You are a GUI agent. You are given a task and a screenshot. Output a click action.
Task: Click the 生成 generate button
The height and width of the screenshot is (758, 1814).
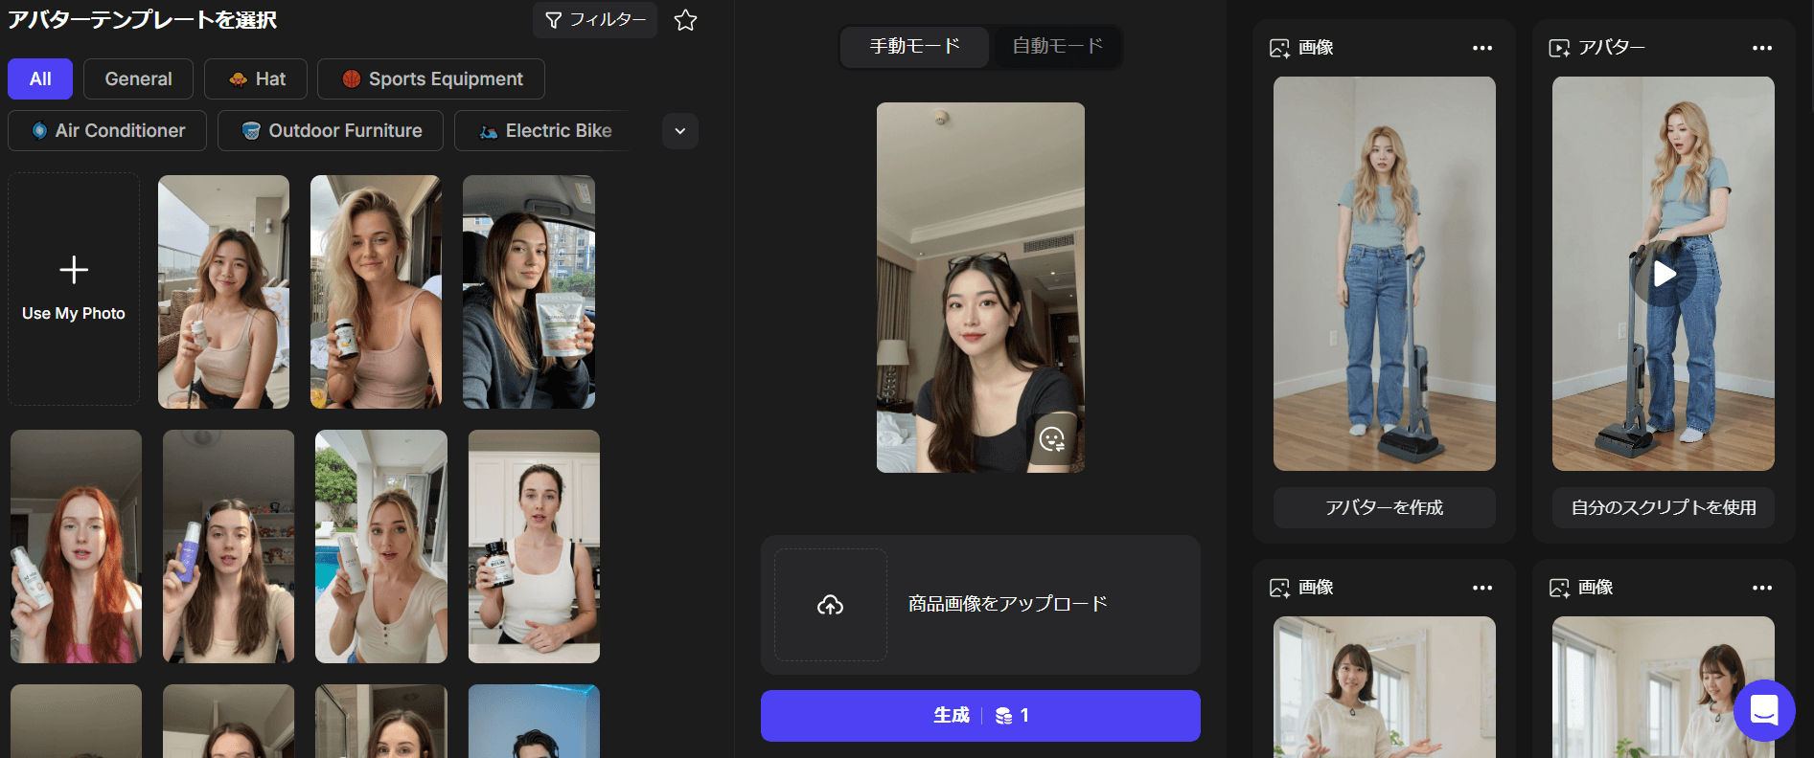pyautogui.click(x=980, y=716)
